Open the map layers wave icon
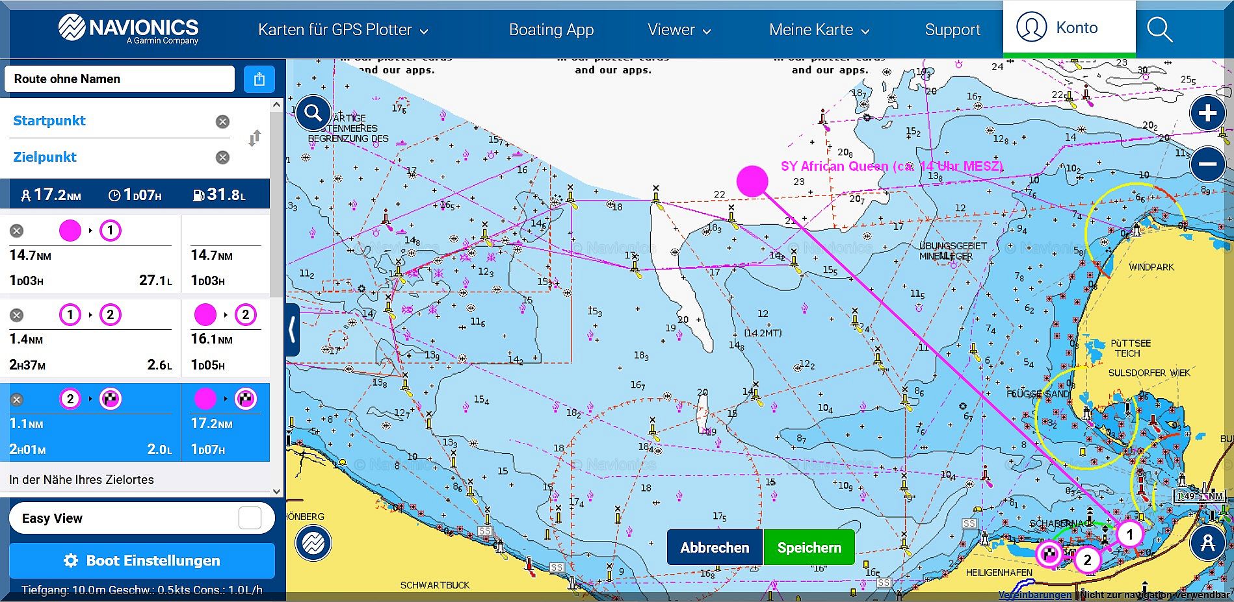 (313, 543)
